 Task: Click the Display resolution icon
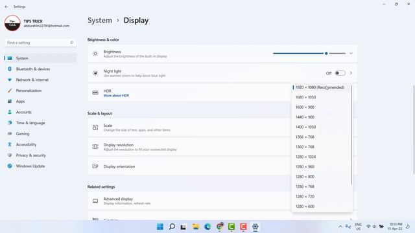coord(95,147)
